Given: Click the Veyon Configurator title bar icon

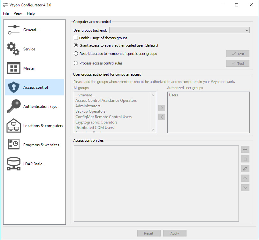Looking at the screenshot, I should point(5,5).
